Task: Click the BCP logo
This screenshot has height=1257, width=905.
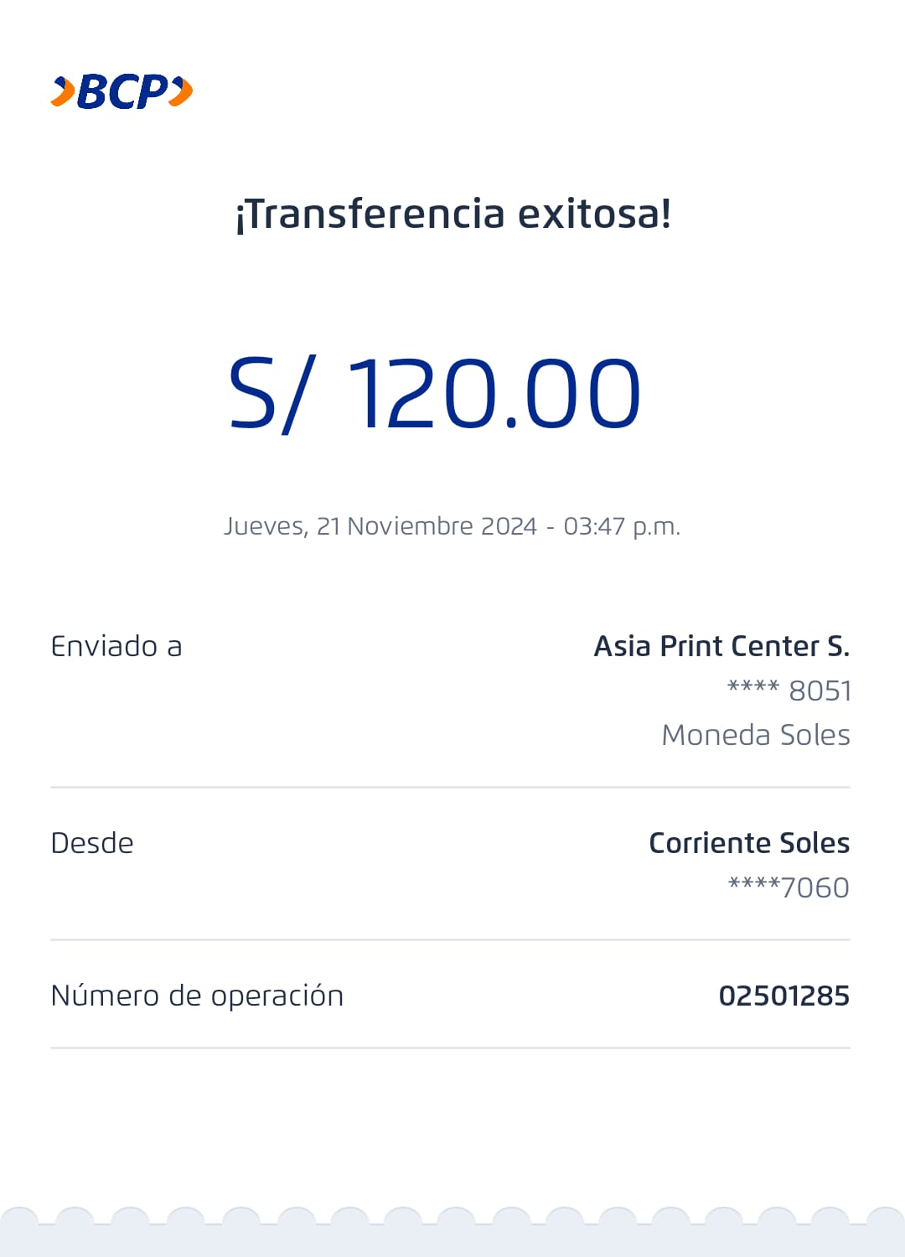Action: click(x=122, y=91)
